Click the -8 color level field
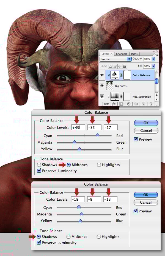The image size is (165, 256). (94, 199)
